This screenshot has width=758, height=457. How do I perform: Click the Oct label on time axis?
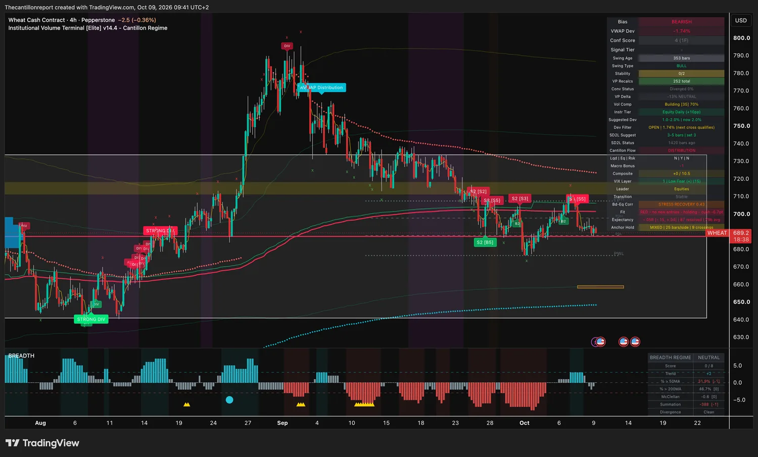coord(525,423)
